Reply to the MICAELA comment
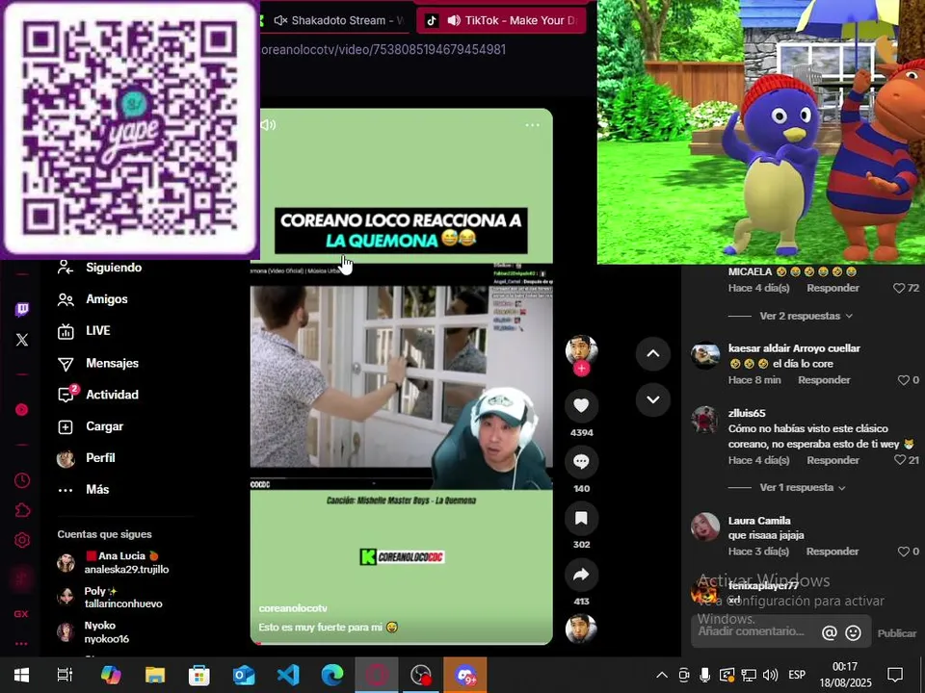 tap(832, 288)
